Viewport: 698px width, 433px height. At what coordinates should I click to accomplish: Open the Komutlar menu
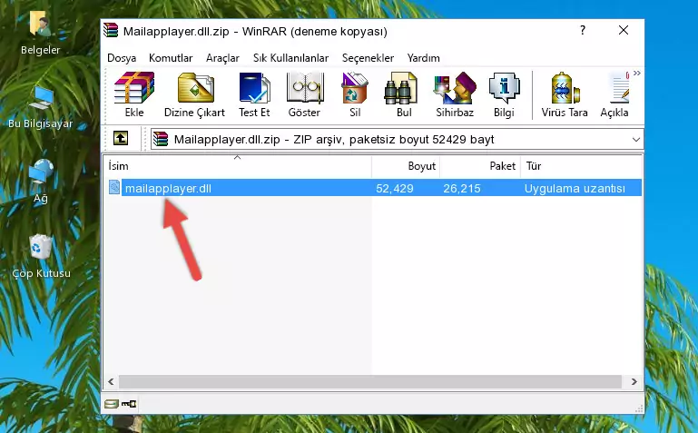tap(171, 58)
